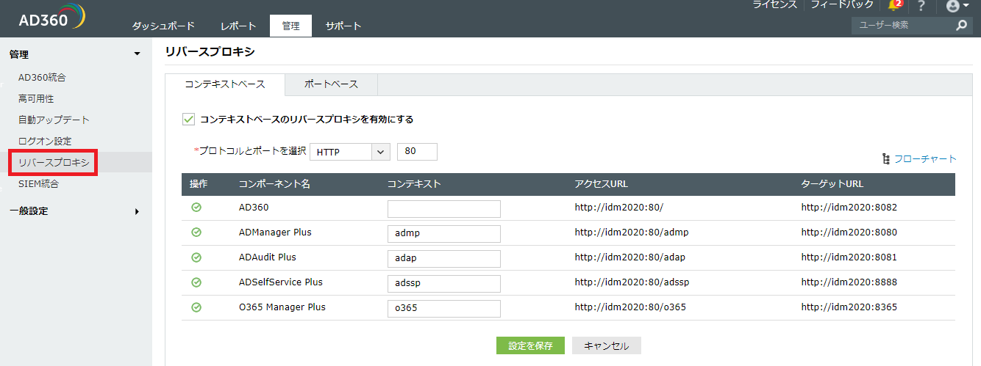Image resolution: width=981 pixels, height=366 pixels.
Task: Click the port number field
Action: pos(417,152)
